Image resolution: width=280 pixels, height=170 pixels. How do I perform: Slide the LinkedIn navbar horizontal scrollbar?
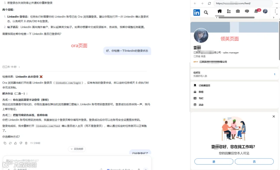236,17
